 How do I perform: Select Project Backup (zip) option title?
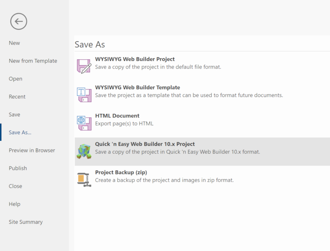point(121,173)
